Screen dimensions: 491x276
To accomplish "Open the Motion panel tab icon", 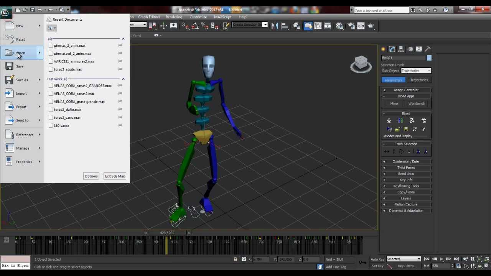I will (x=410, y=49).
